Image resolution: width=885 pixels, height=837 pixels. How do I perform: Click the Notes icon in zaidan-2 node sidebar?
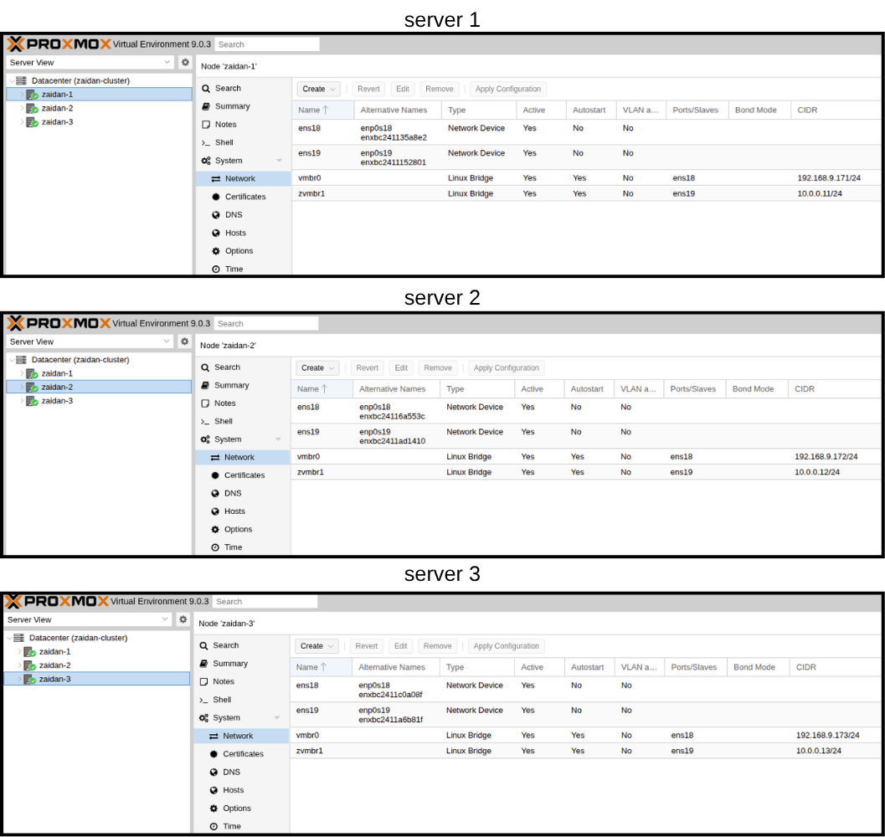tap(204, 403)
